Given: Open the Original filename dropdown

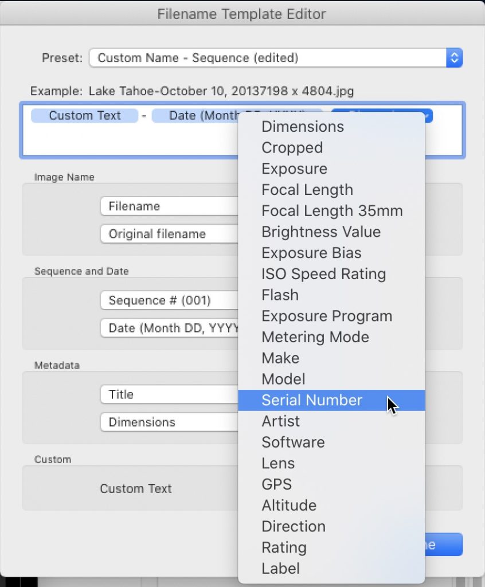Looking at the screenshot, I should 169,234.
